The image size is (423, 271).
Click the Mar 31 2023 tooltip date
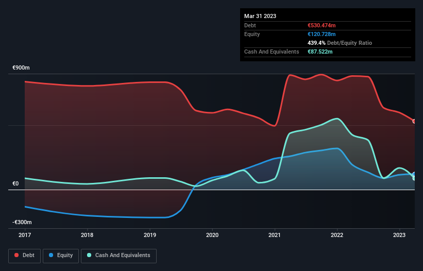[x=260, y=16]
